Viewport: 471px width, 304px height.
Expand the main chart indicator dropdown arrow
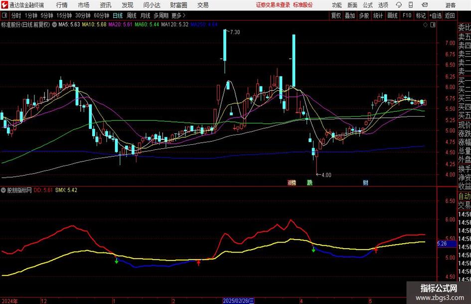(54, 24)
